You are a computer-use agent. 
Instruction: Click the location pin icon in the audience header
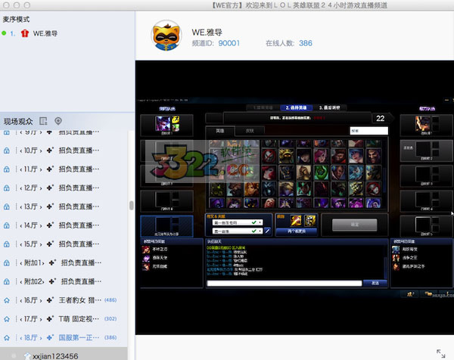58,121
